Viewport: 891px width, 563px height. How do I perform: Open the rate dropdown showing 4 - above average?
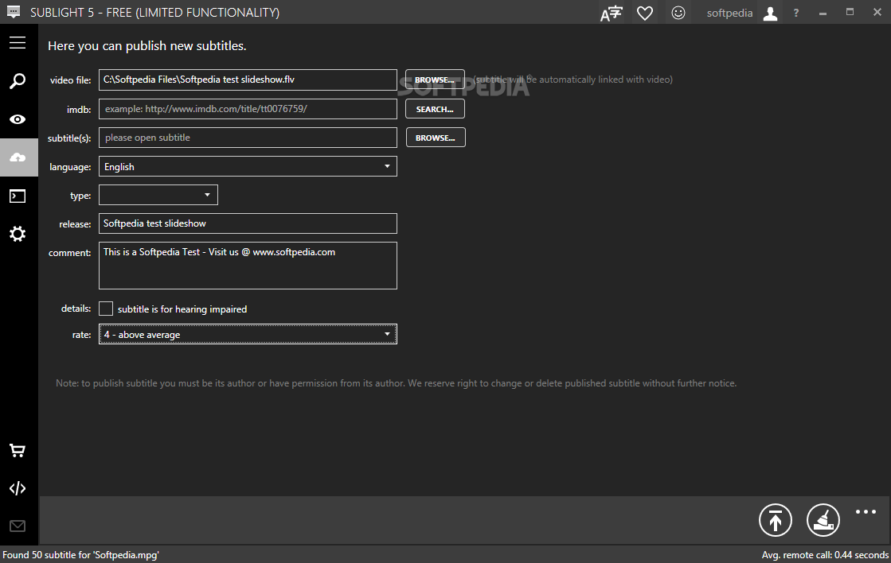(248, 334)
